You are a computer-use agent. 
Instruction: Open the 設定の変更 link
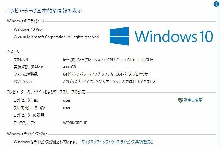pyautogui.click(x=193, y=100)
